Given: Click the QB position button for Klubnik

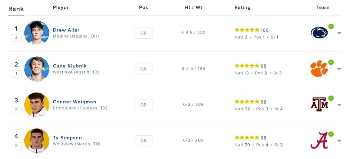Looking at the screenshot, I should (x=143, y=69).
